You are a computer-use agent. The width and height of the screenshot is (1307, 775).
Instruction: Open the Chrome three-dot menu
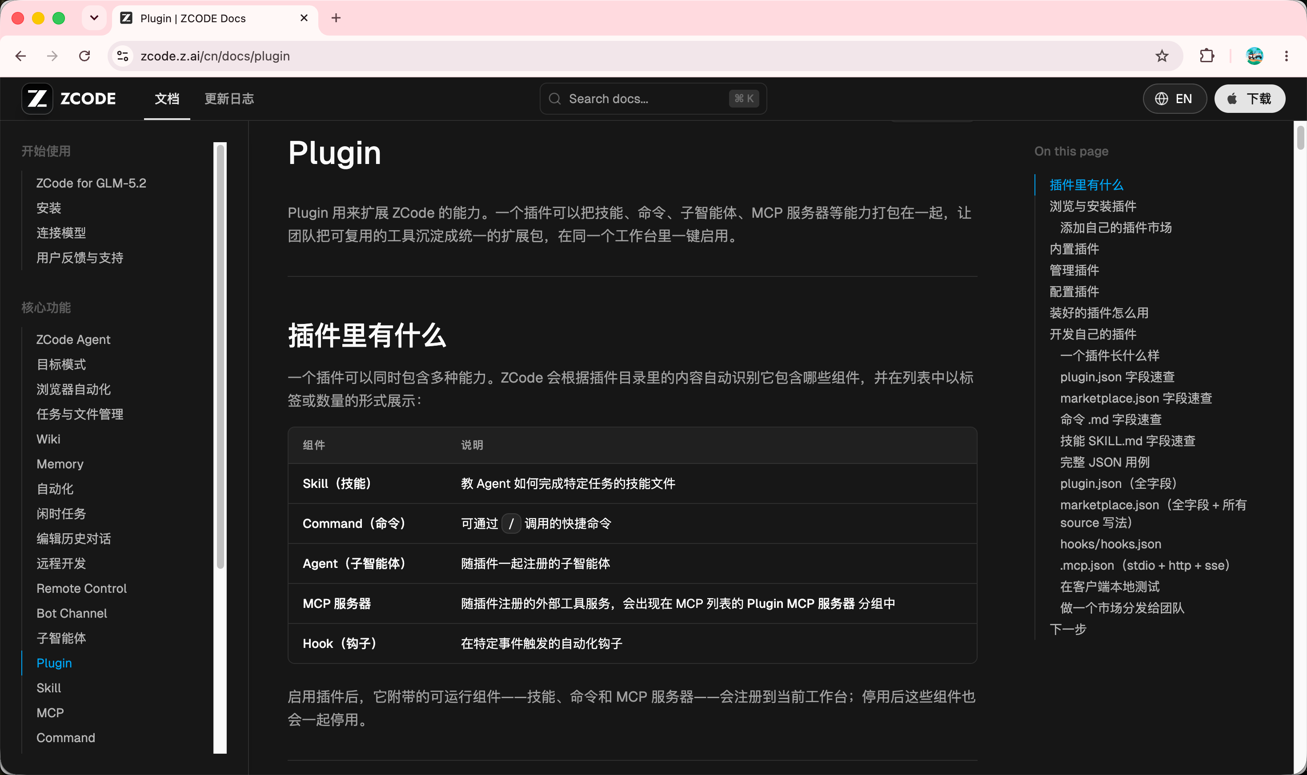click(x=1286, y=56)
